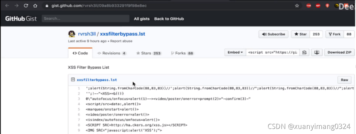
Task: Click the "Last active 9 hours ago" text
Action: 87,41
